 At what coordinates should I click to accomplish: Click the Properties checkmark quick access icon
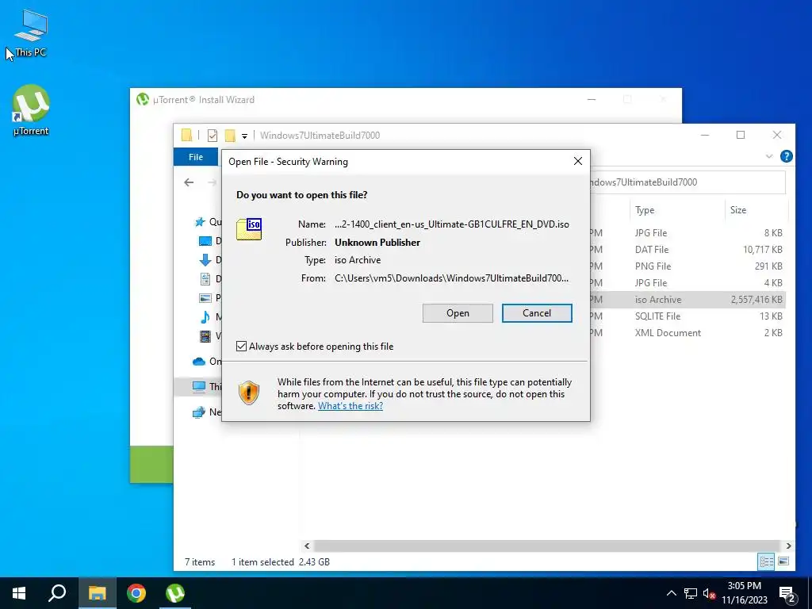(213, 135)
